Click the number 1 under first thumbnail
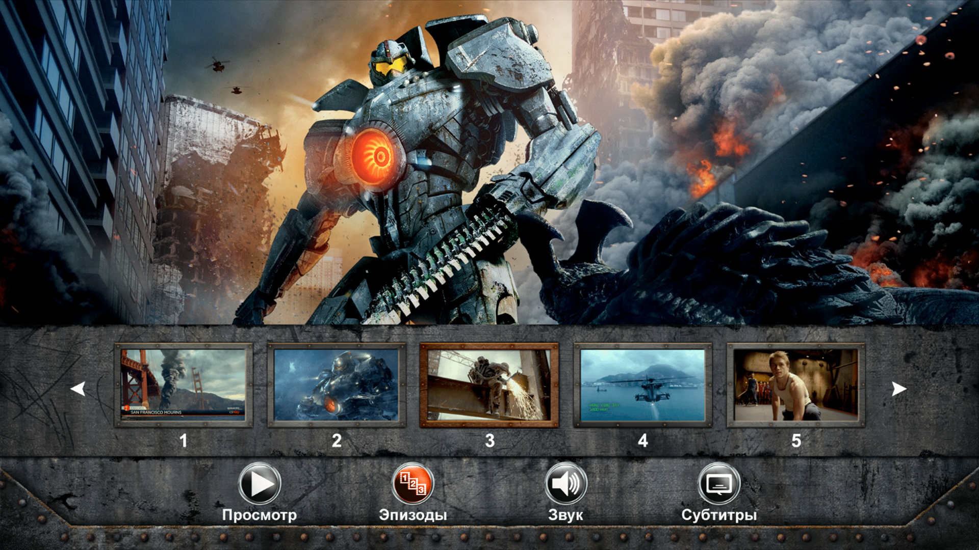The height and width of the screenshot is (550, 979). pyautogui.click(x=184, y=441)
